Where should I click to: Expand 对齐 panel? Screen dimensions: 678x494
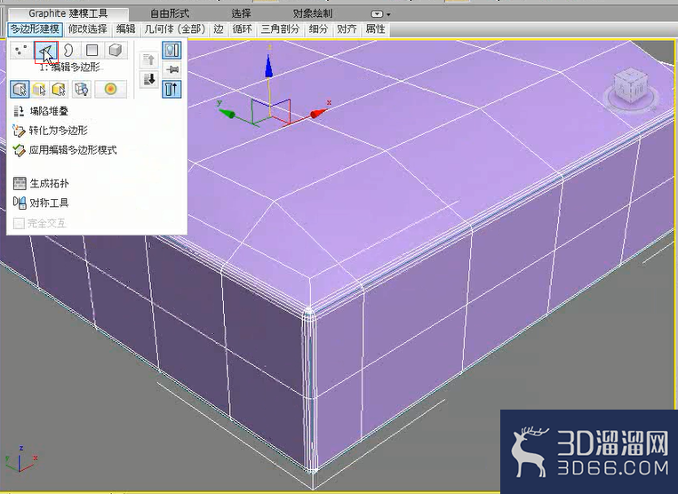pyautogui.click(x=347, y=29)
